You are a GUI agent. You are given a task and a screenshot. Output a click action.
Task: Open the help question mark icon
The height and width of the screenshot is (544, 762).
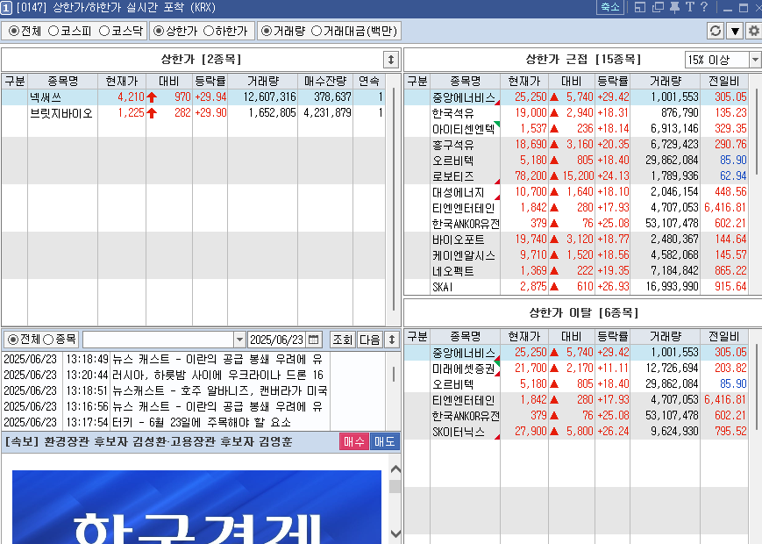pyautogui.click(x=703, y=7)
